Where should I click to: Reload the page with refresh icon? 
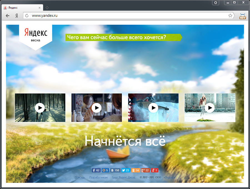click(x=27, y=16)
